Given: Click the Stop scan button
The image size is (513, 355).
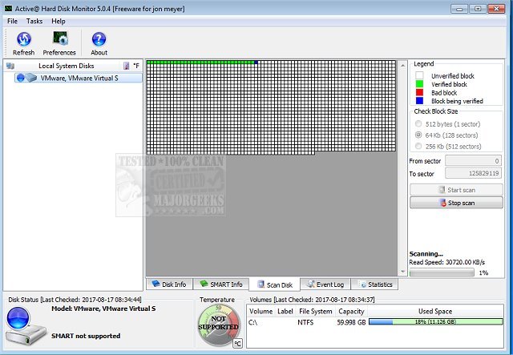Looking at the screenshot, I should point(456,203).
